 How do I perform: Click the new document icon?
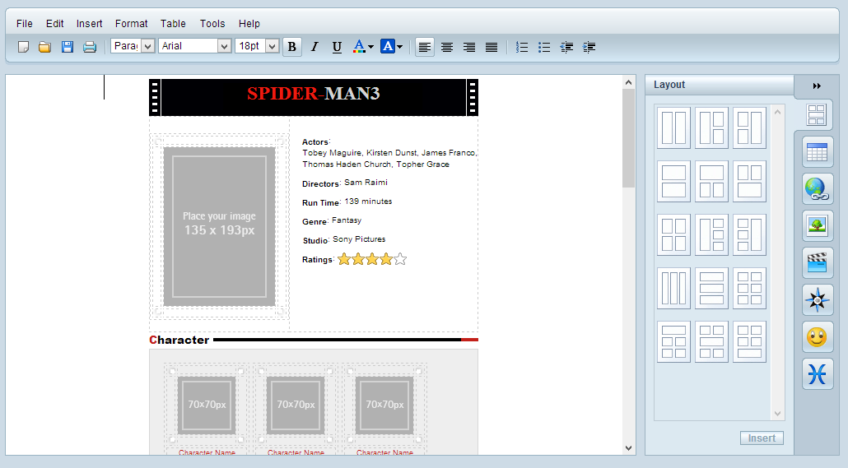click(23, 47)
